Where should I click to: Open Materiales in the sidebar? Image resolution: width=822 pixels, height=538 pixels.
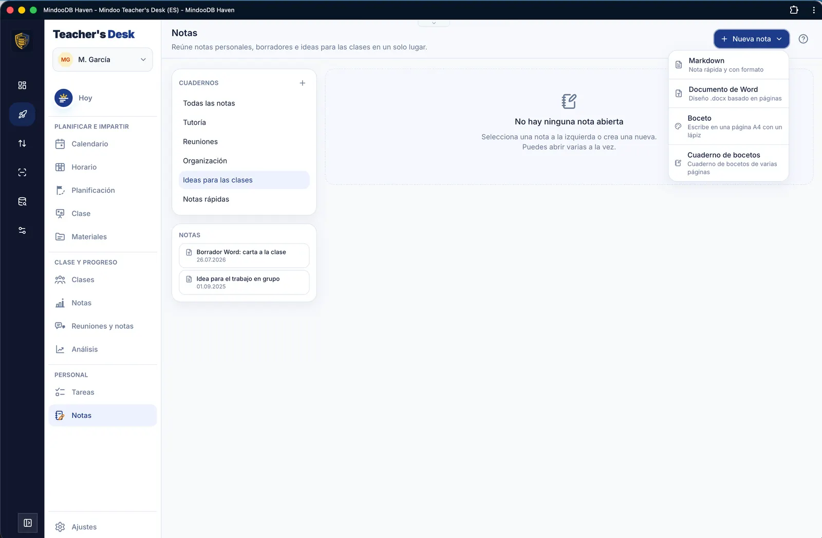pos(103,237)
